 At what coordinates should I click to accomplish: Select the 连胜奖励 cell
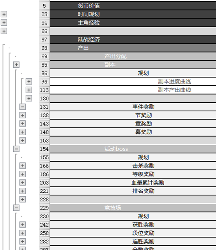[133, 241]
